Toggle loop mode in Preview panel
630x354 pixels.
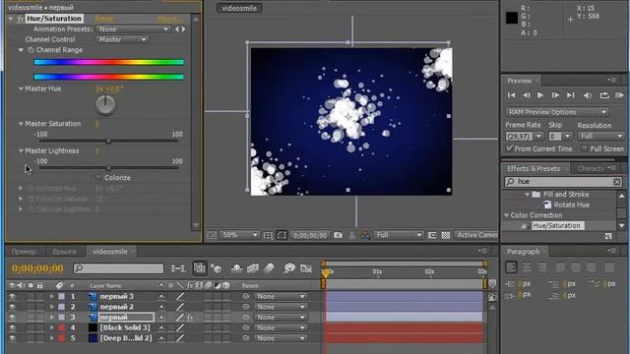click(604, 95)
